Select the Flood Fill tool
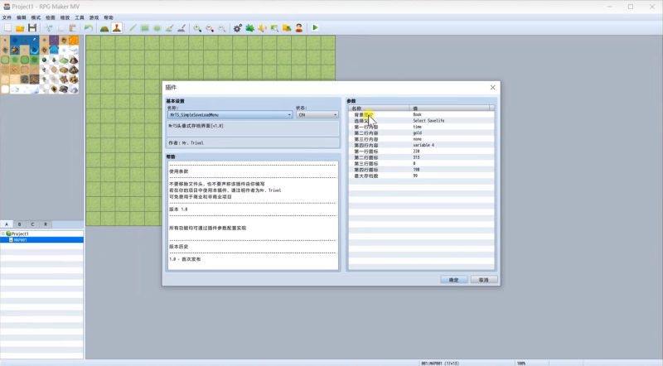 point(169,28)
